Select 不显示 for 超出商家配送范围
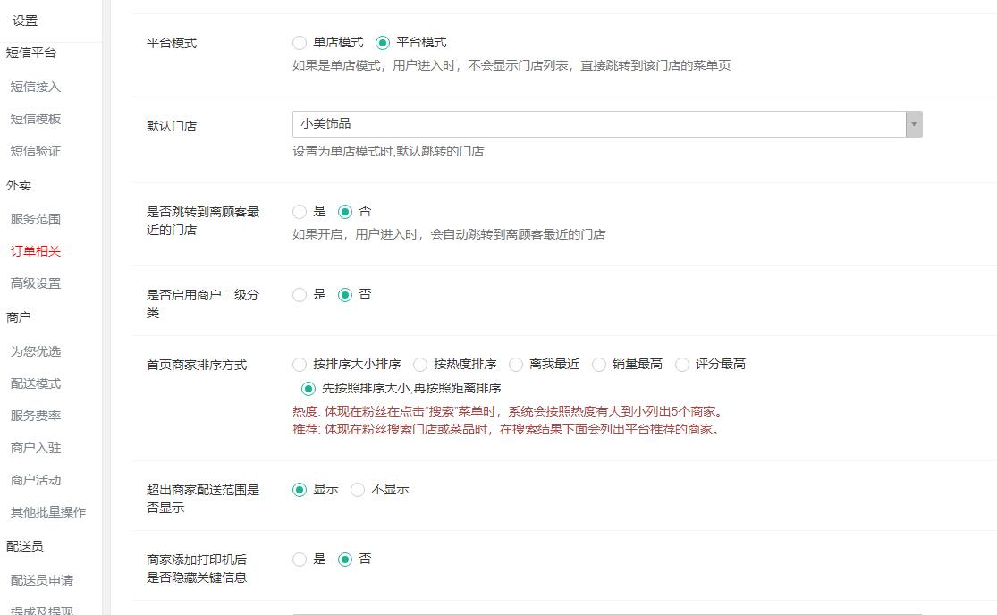Screen dimensions: 997x615 point(358,490)
